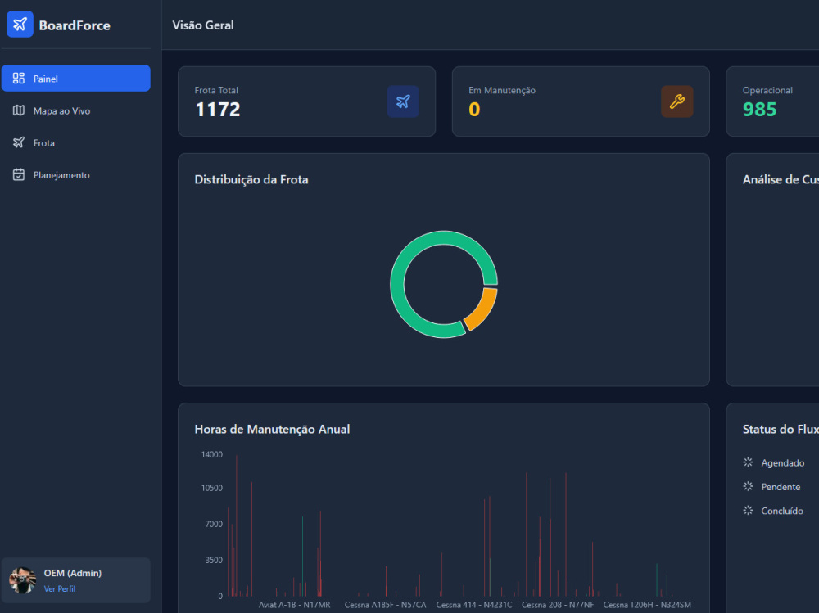This screenshot has width=819, height=613.
Task: Click the Painel dashboard grid icon
Action: point(19,79)
